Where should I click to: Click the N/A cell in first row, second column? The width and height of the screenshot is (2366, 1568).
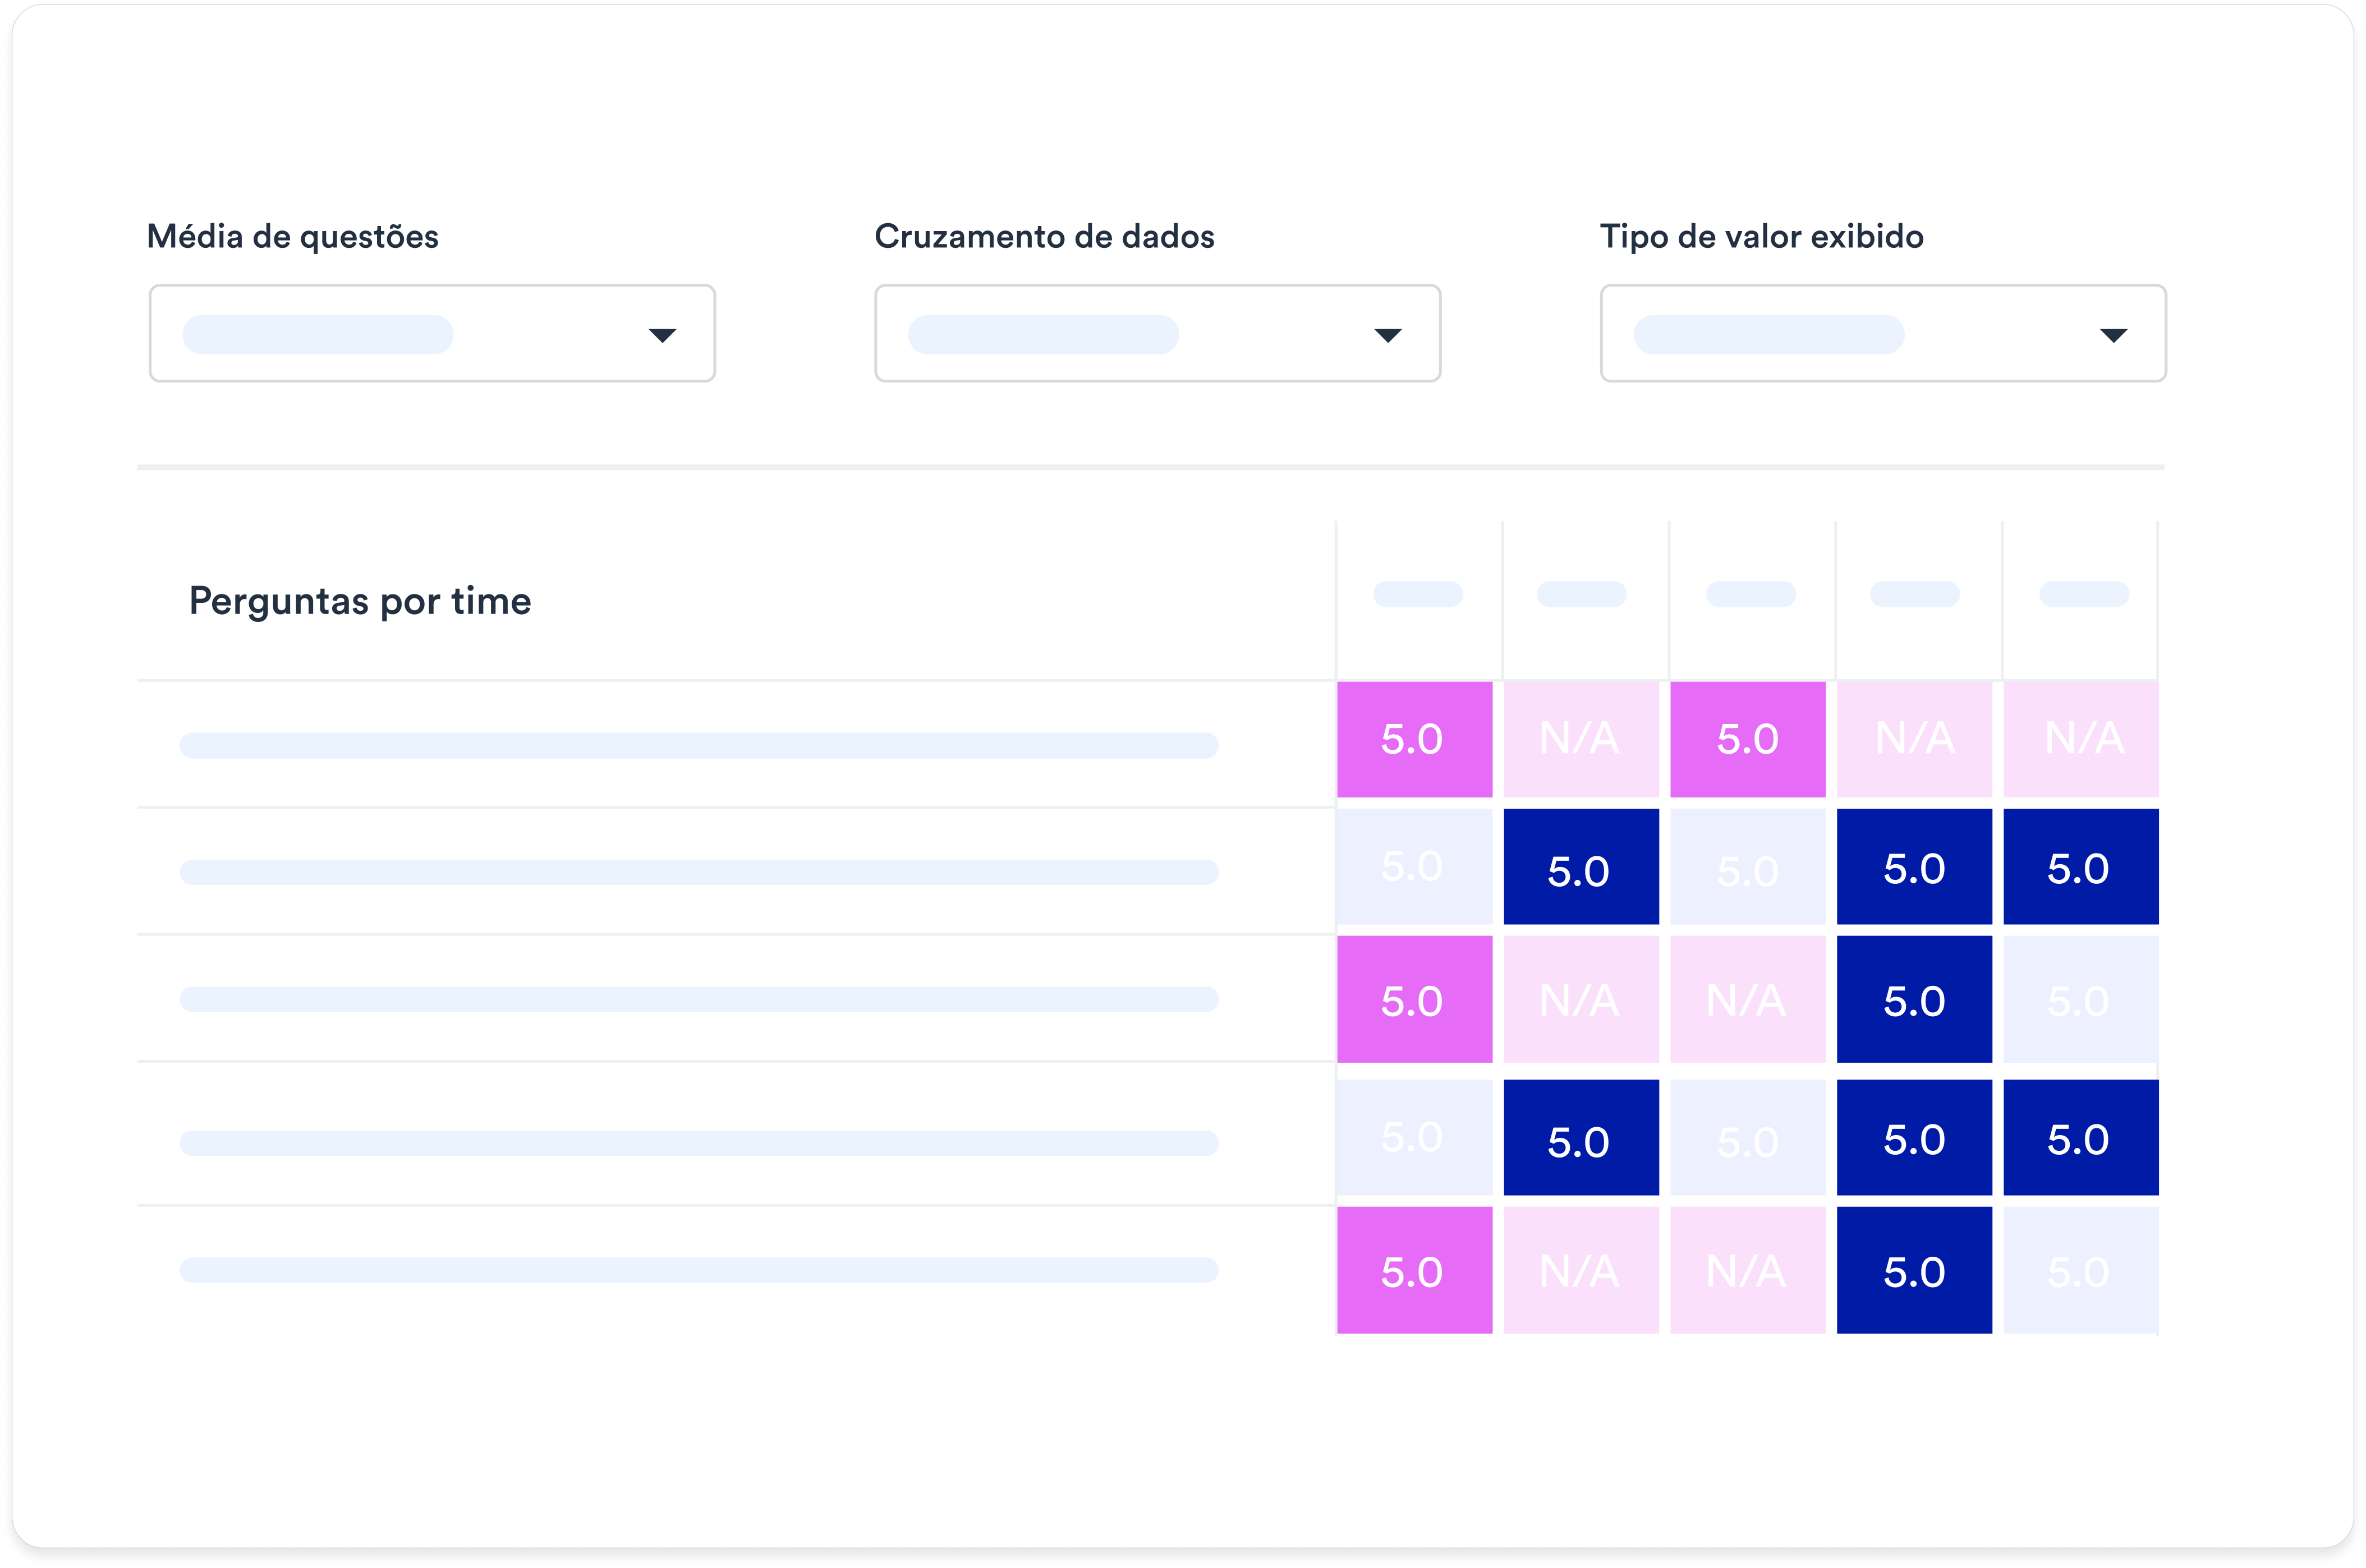[1581, 740]
